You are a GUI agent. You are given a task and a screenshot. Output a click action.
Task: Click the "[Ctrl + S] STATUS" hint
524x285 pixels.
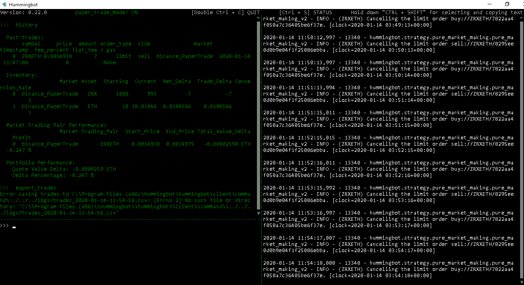tap(305, 13)
